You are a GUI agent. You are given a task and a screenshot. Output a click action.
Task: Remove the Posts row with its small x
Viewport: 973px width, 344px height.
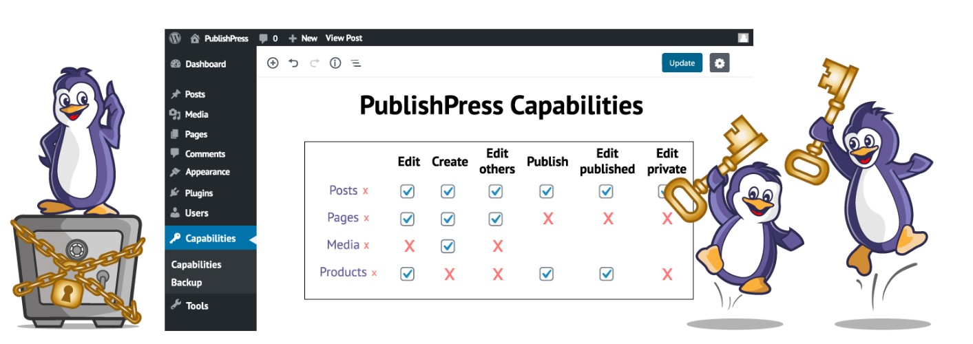(x=366, y=191)
